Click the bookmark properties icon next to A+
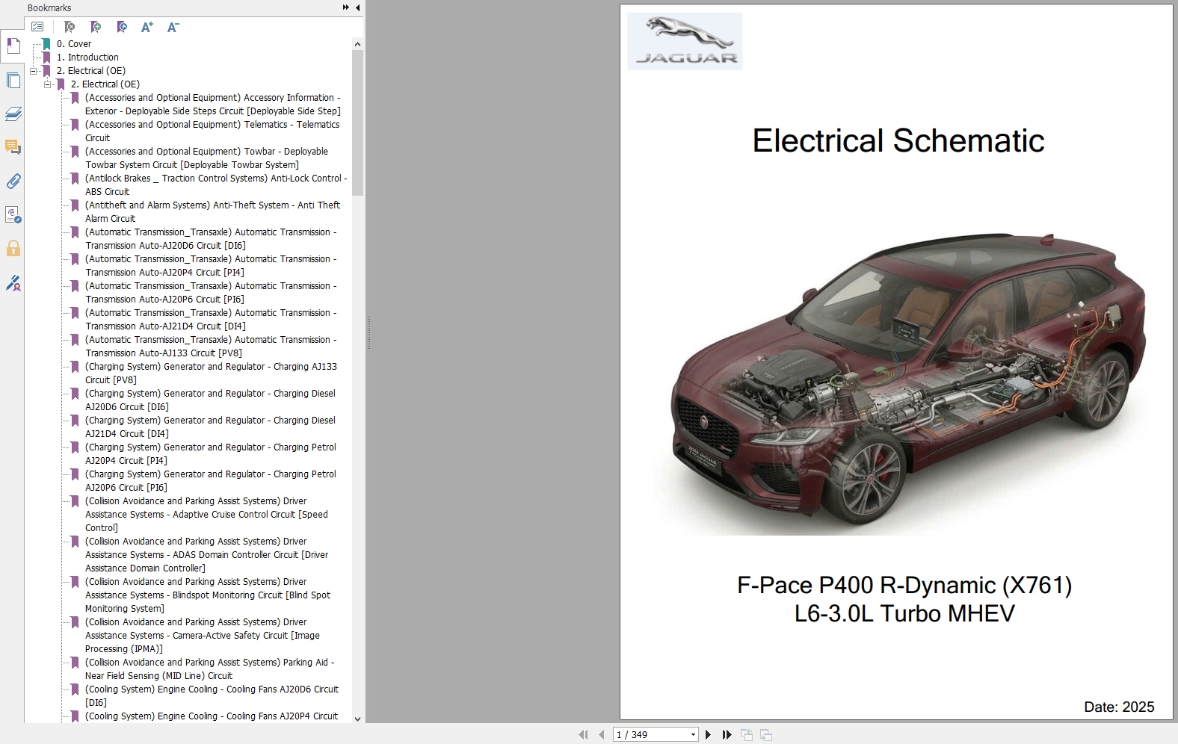 [122, 27]
